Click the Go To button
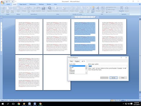The image size is (141, 106). pyautogui.click(x=113, y=78)
